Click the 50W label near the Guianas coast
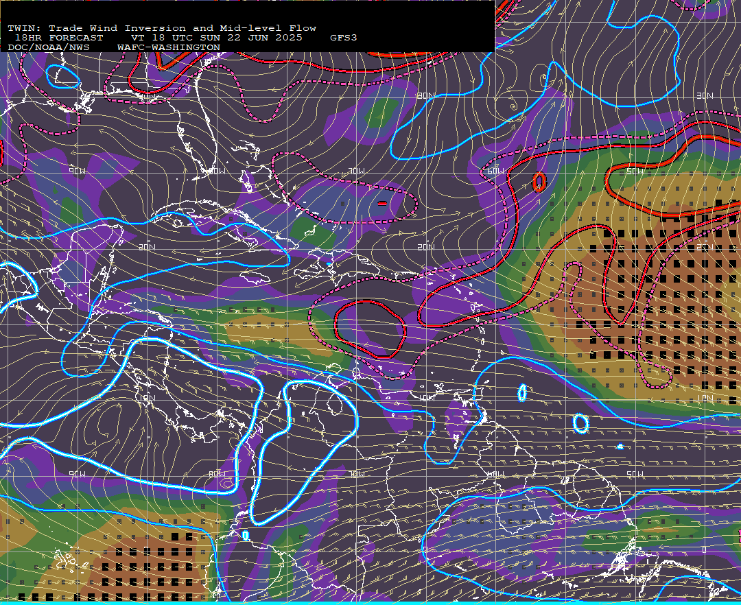 pos(635,474)
